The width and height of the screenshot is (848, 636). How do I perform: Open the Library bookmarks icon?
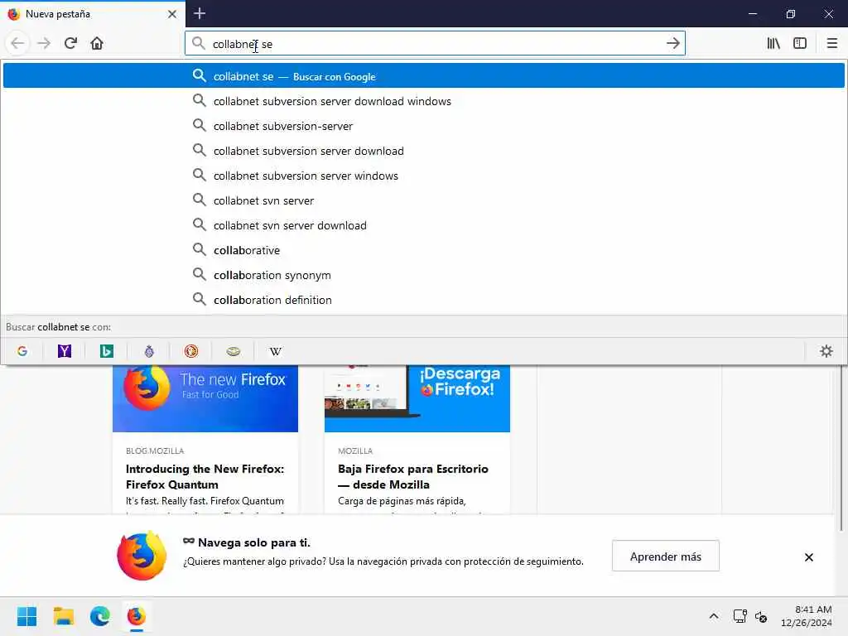point(773,43)
